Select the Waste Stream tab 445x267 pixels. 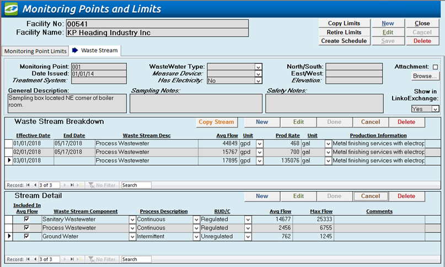95,51
